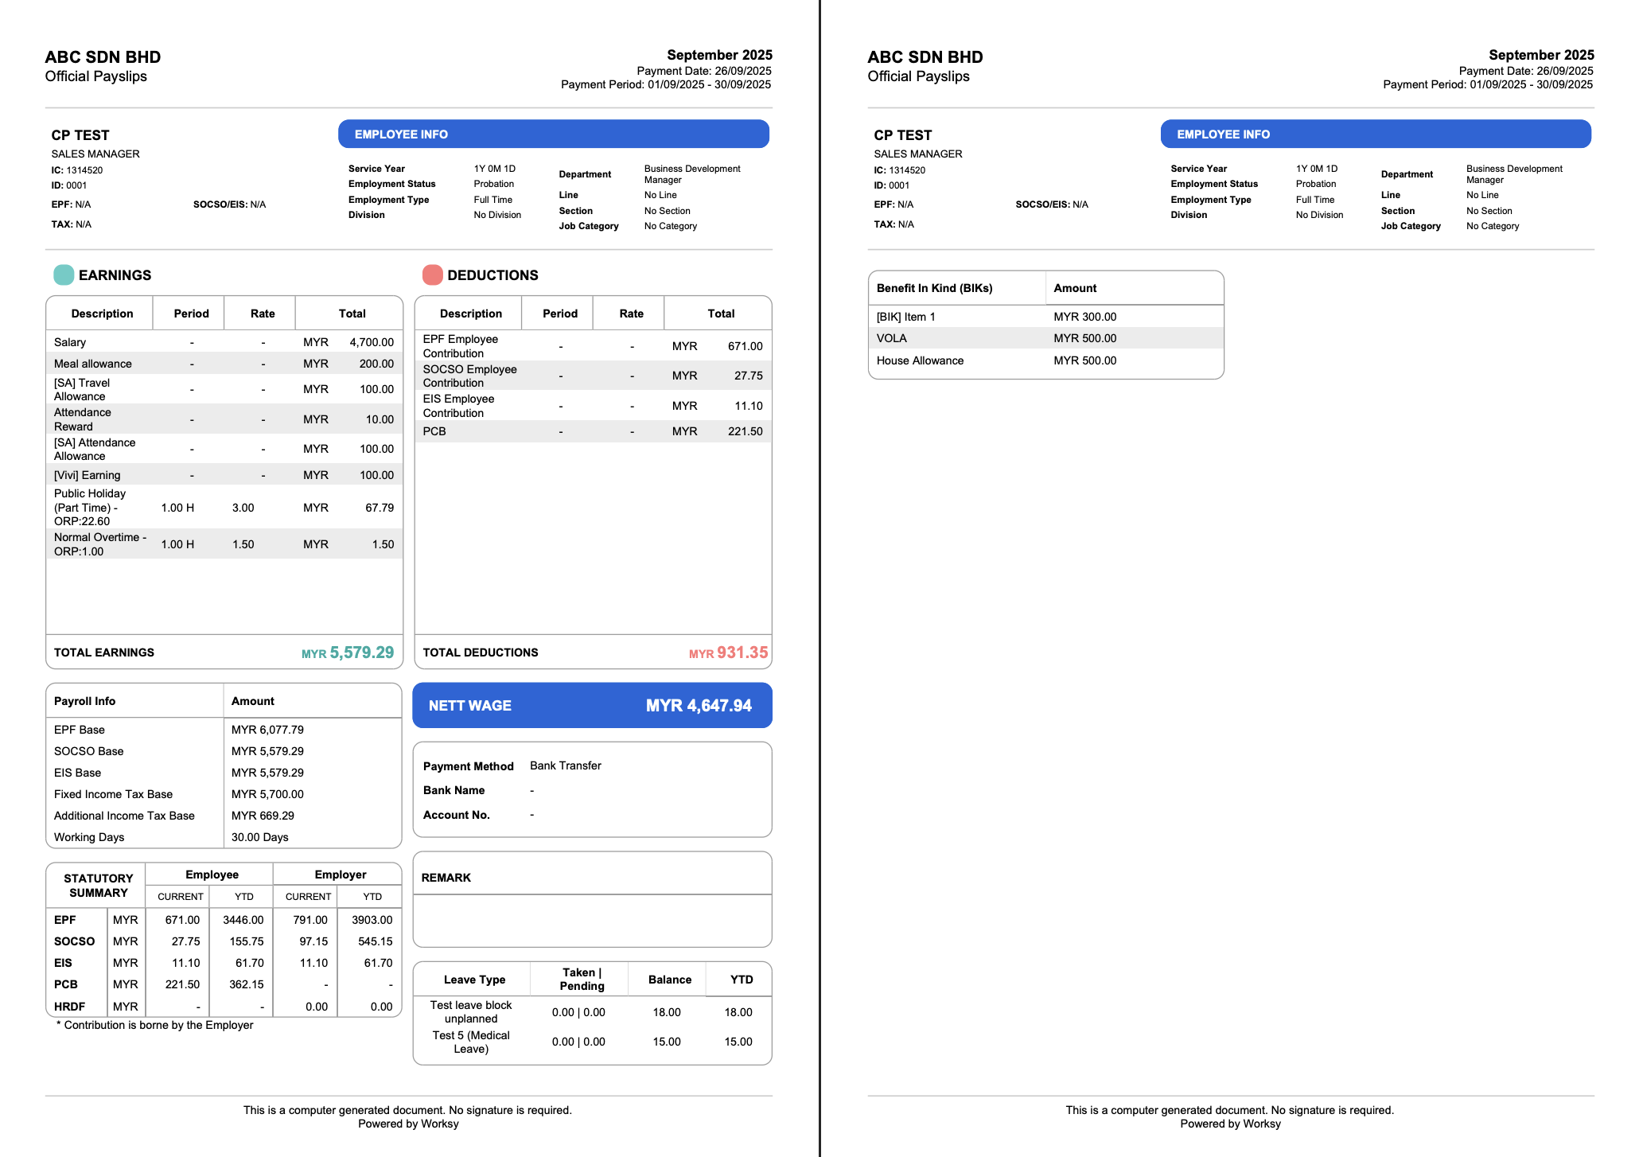Click the Benefit In Kind header
The height and width of the screenshot is (1157, 1639).
click(x=934, y=288)
